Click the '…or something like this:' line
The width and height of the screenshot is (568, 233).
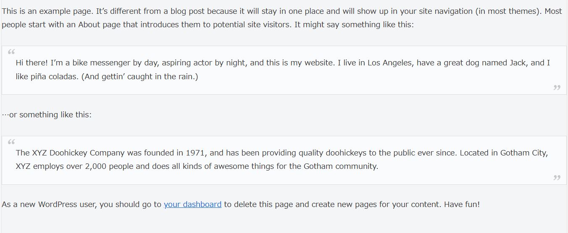click(x=47, y=114)
